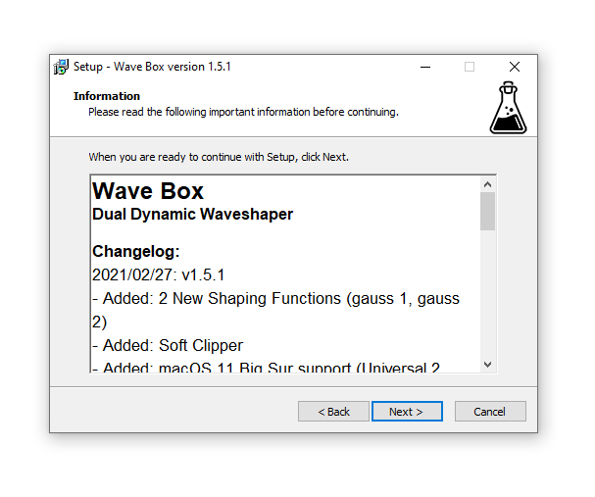The image size is (595, 497).
Task: Click the setup installer icon in title bar
Action: tap(61, 67)
